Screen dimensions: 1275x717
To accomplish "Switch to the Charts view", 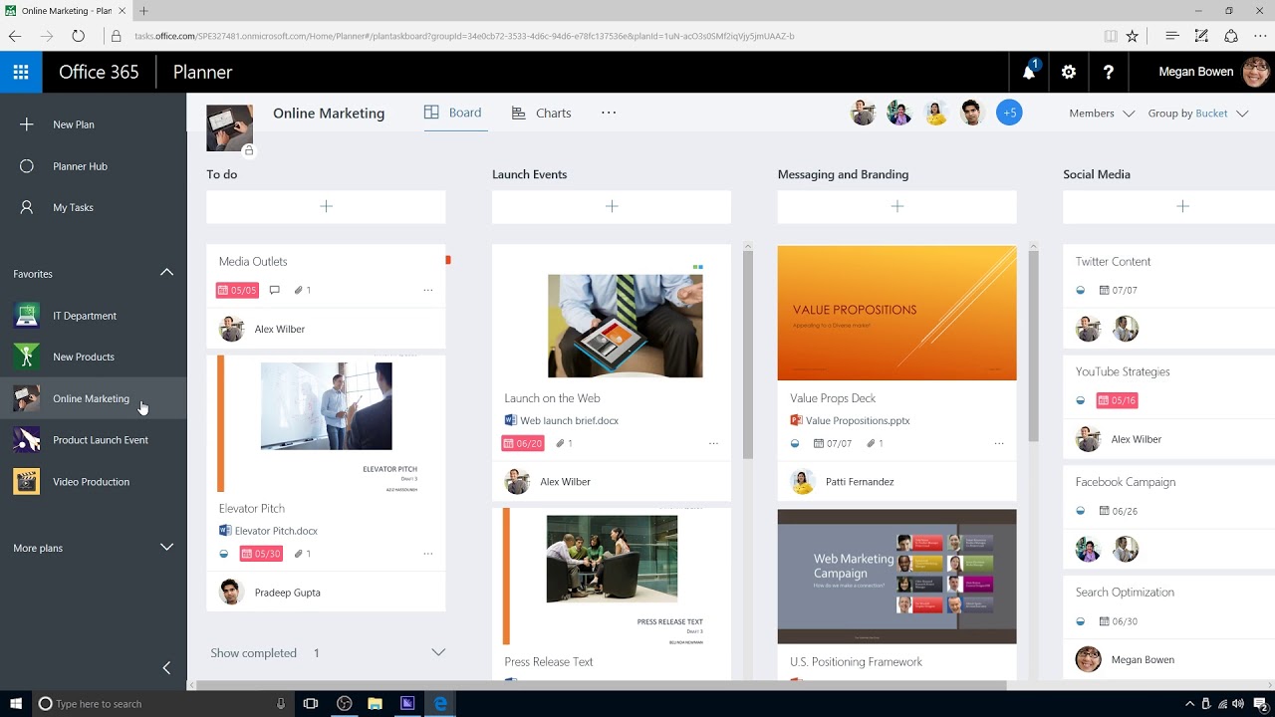I will pos(541,114).
